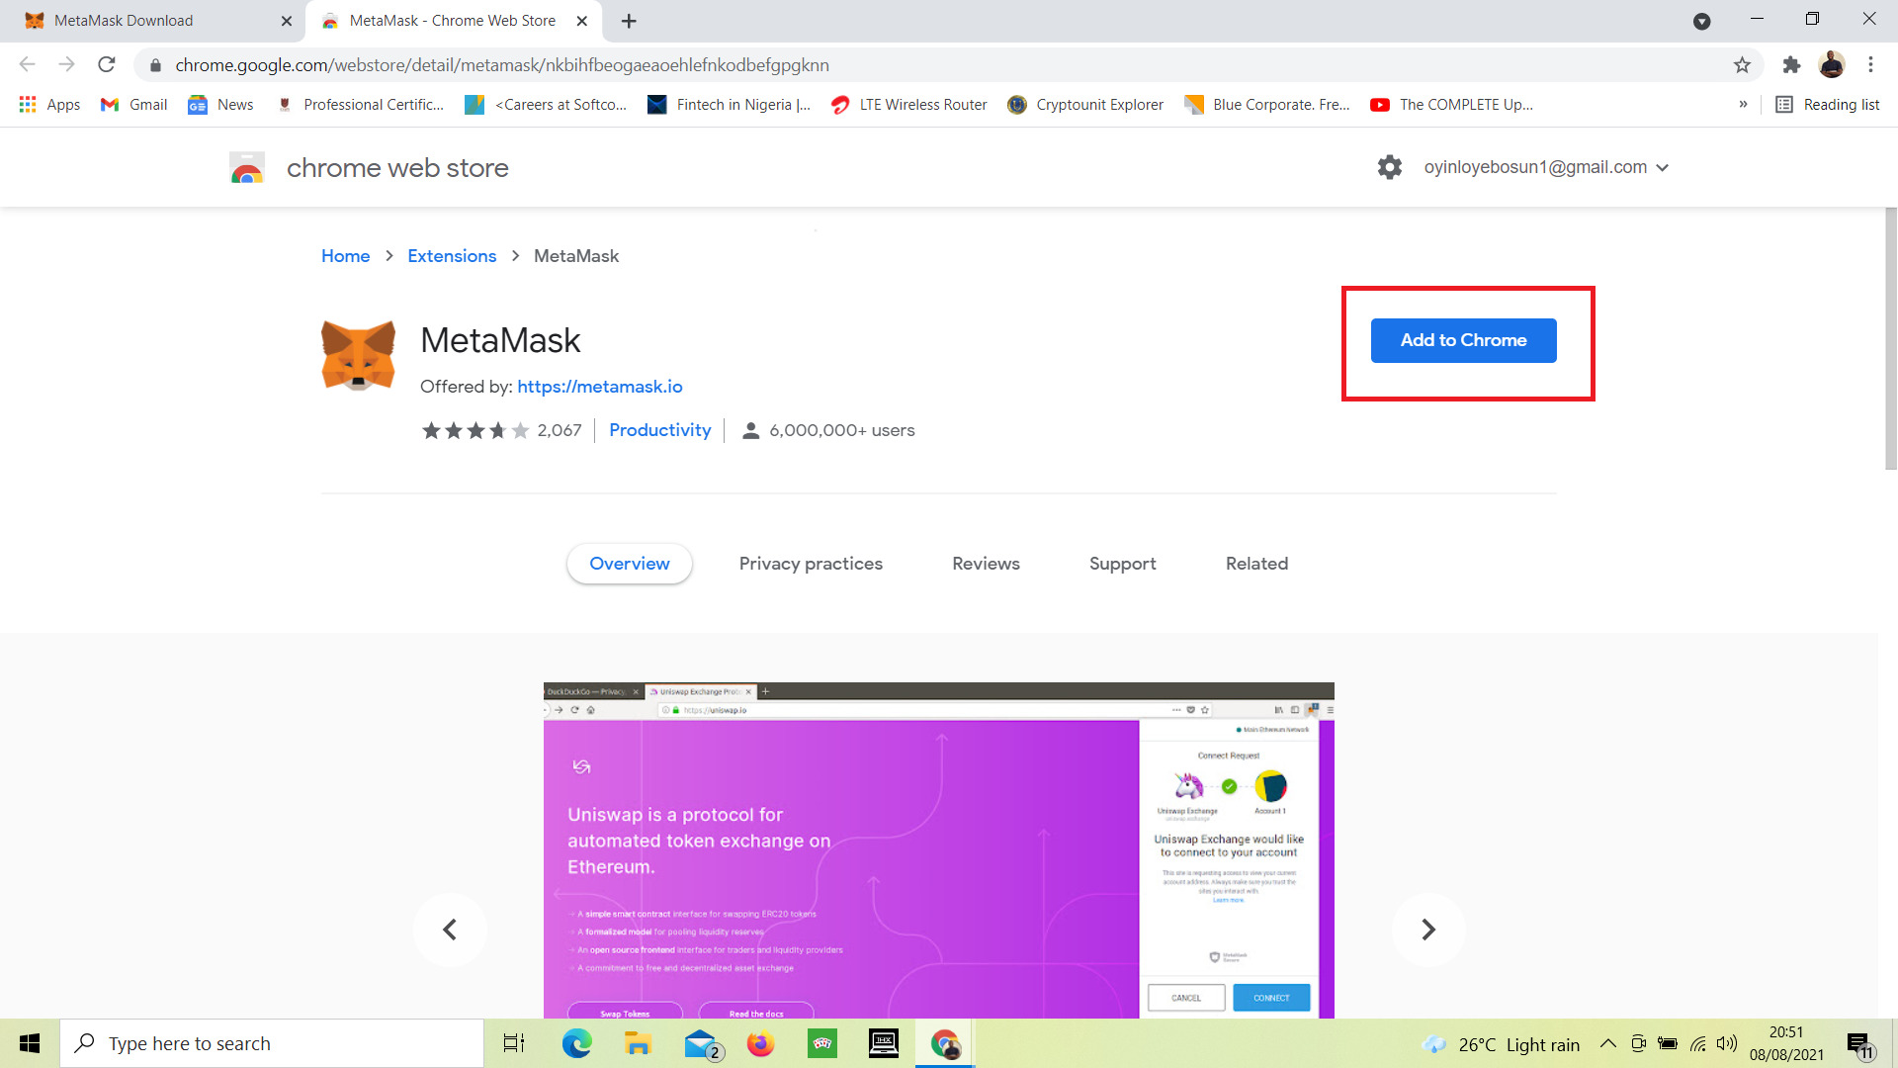Close the MetaMask - Chrome Web Store tab
Viewport: 1898px width, 1068px height.
(582, 21)
